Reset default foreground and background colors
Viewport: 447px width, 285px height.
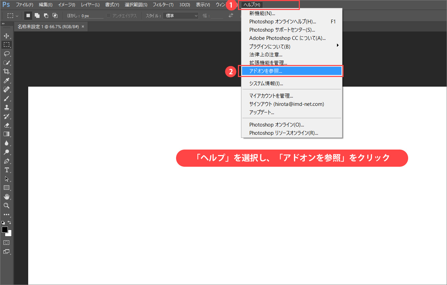coord(3,222)
